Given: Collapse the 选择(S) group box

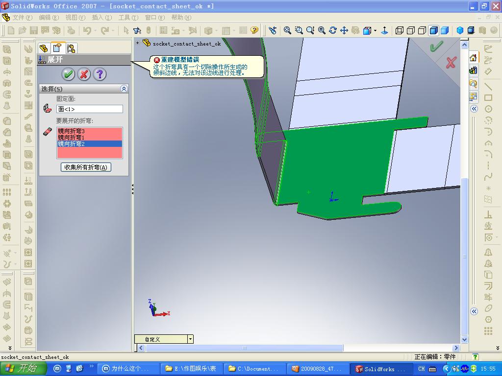Looking at the screenshot, I should click(x=124, y=89).
